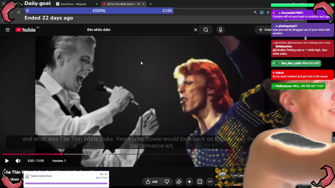Click MrMalechite username in chat
The width and height of the screenshot is (335, 188).
[x=284, y=46]
